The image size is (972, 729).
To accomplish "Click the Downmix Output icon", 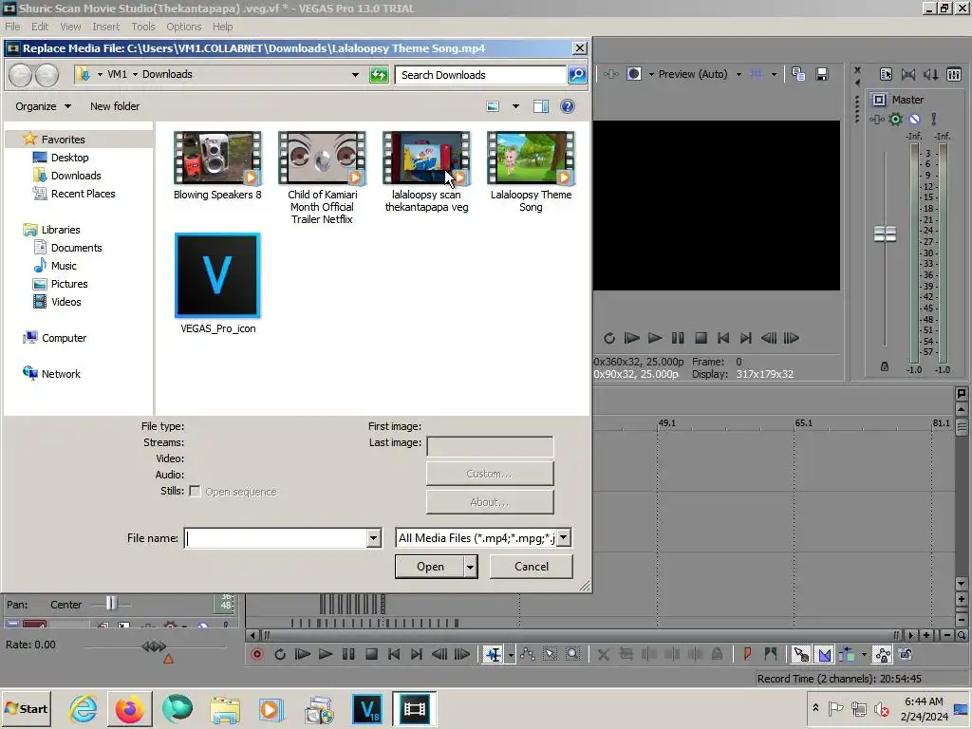I will click(x=908, y=74).
